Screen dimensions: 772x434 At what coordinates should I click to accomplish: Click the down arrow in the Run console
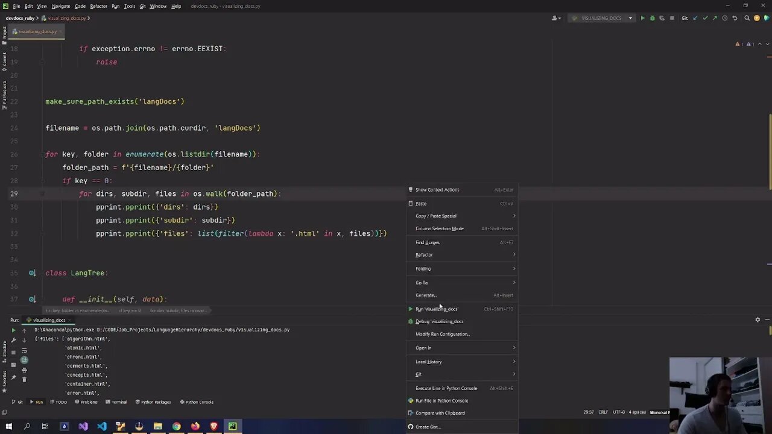pos(24,341)
